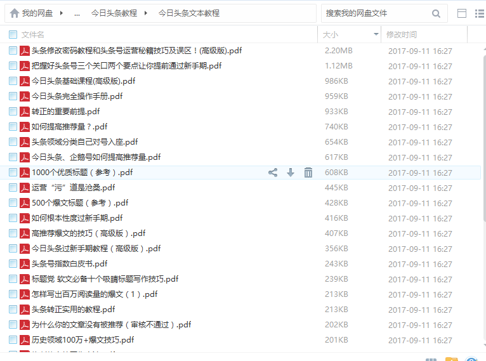Screen dimensions: 486x361
Task: Switch to the list view icon
Action: point(480,13)
